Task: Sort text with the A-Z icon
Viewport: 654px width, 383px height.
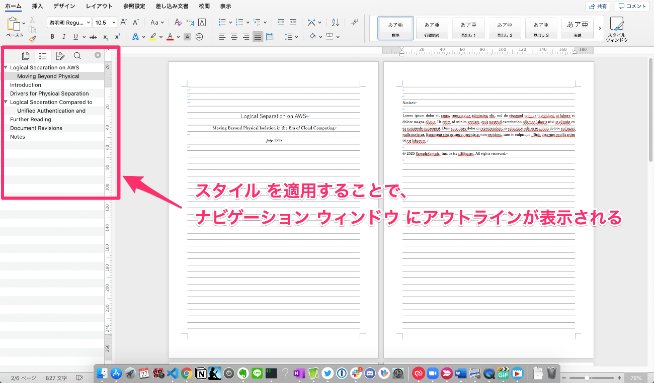Action: coord(336,22)
